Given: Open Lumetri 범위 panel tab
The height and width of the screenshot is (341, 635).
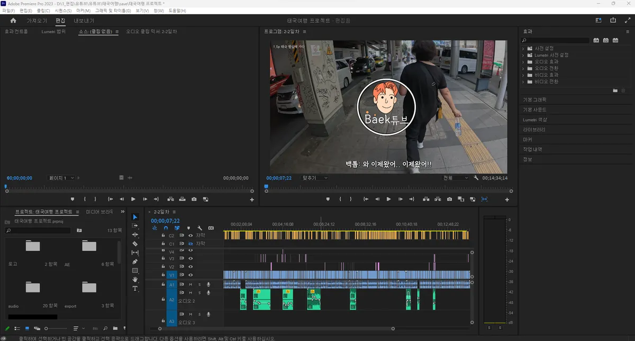Looking at the screenshot, I should coord(53,32).
